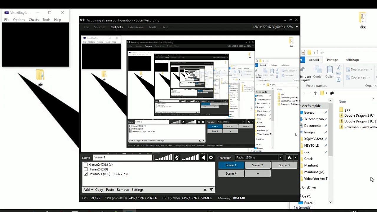Switch to Scene 2
This screenshot has width=377, height=212.
(x=257, y=165)
